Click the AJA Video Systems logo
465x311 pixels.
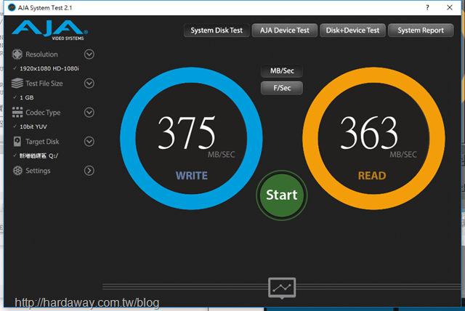point(49,31)
